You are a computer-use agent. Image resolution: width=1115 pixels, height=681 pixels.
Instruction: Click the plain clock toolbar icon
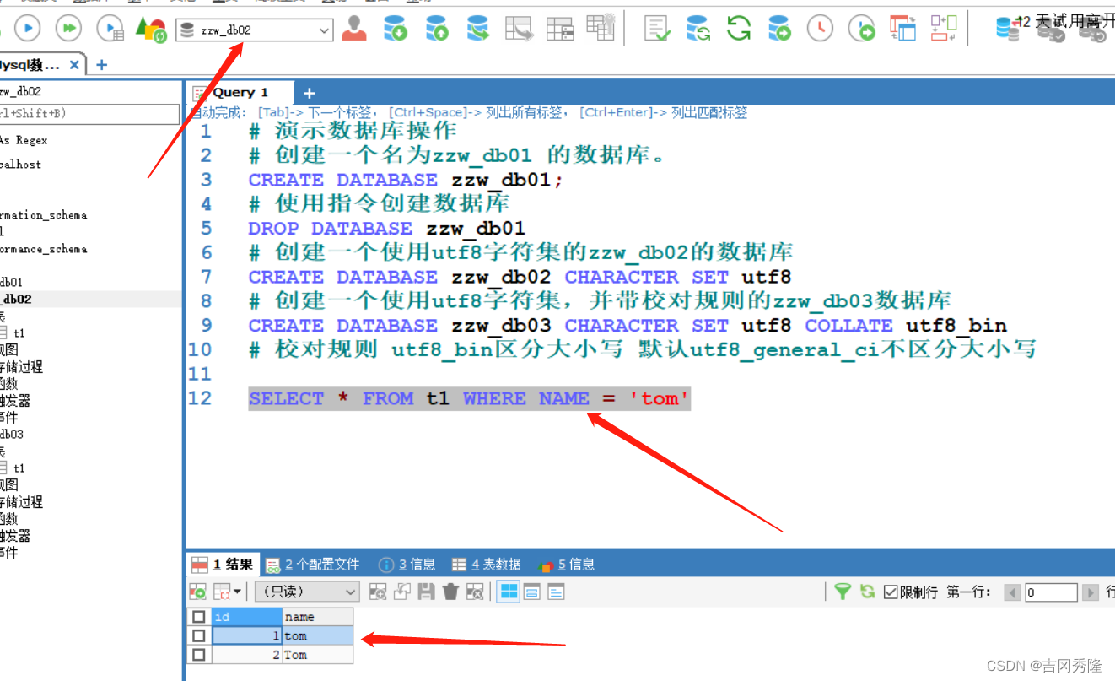tap(820, 29)
